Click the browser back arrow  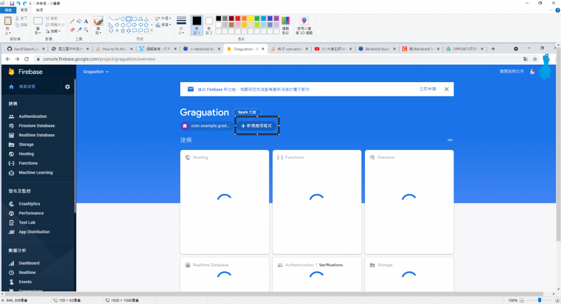pos(8,59)
